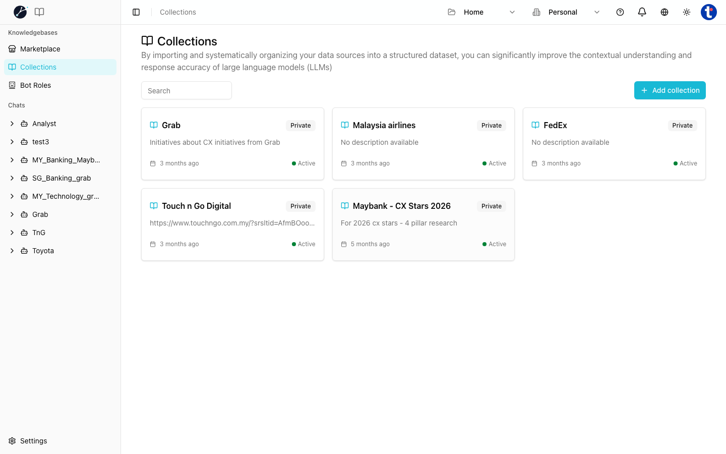Select Collections in sidebar
Viewport: 726px width, 454px height.
(60, 67)
